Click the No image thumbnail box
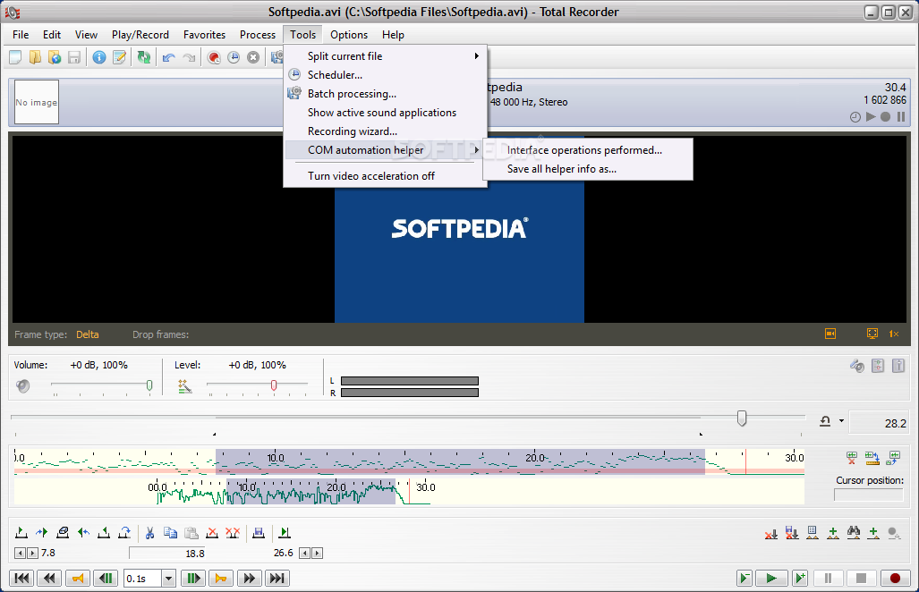Screen dimensions: 919x592 (x=37, y=102)
